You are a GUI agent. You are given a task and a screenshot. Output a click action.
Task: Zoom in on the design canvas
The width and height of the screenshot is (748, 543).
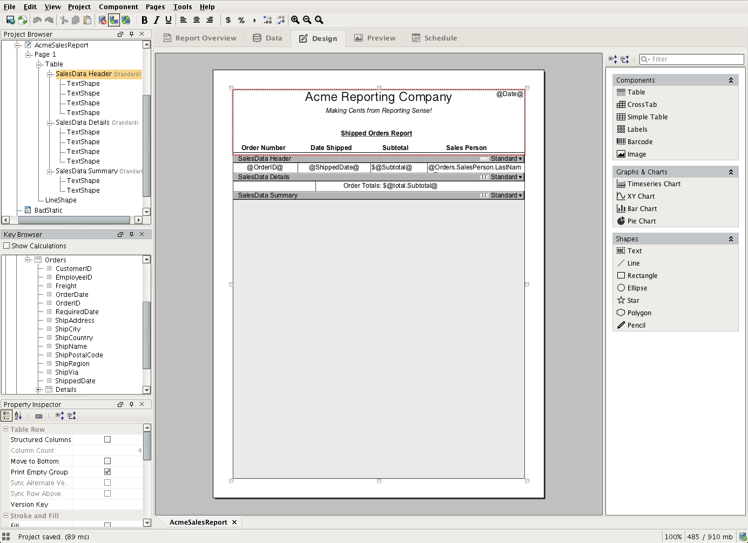pyautogui.click(x=295, y=20)
